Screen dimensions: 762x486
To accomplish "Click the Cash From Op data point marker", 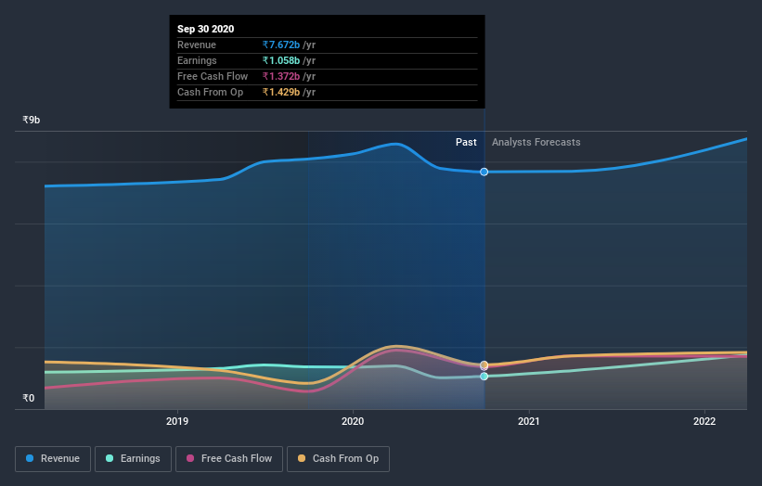I will [484, 364].
